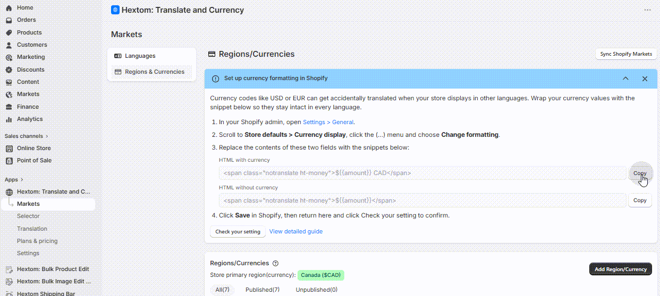Click the Point of Sale icon
The image size is (660, 296).
[9, 161]
